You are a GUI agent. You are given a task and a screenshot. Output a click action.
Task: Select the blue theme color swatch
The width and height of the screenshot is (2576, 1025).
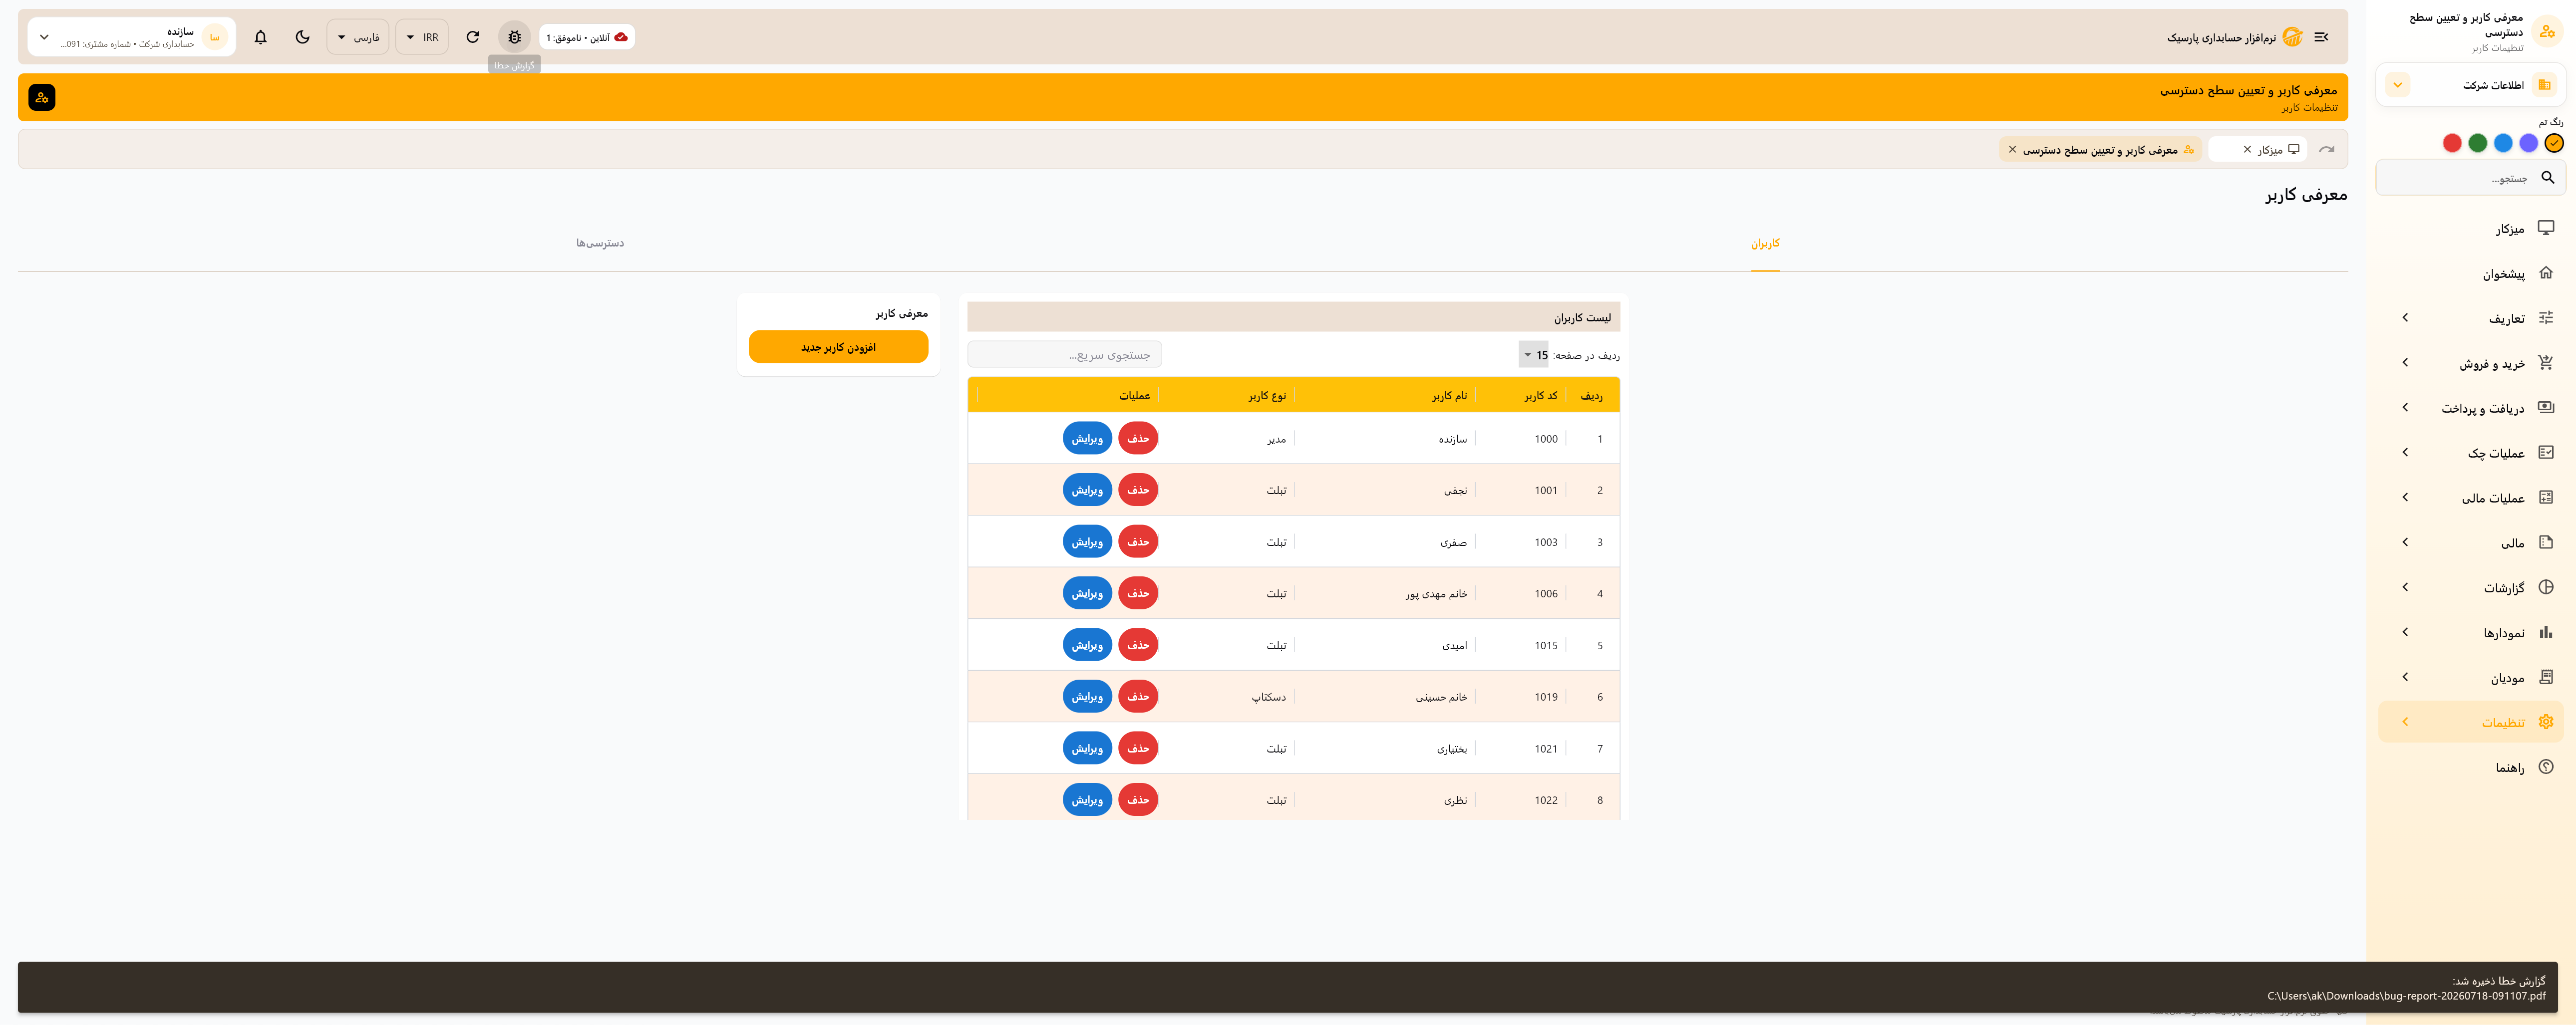[x=2503, y=143]
